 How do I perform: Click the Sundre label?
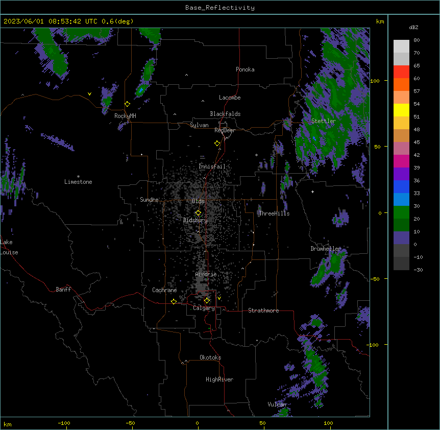(x=149, y=200)
